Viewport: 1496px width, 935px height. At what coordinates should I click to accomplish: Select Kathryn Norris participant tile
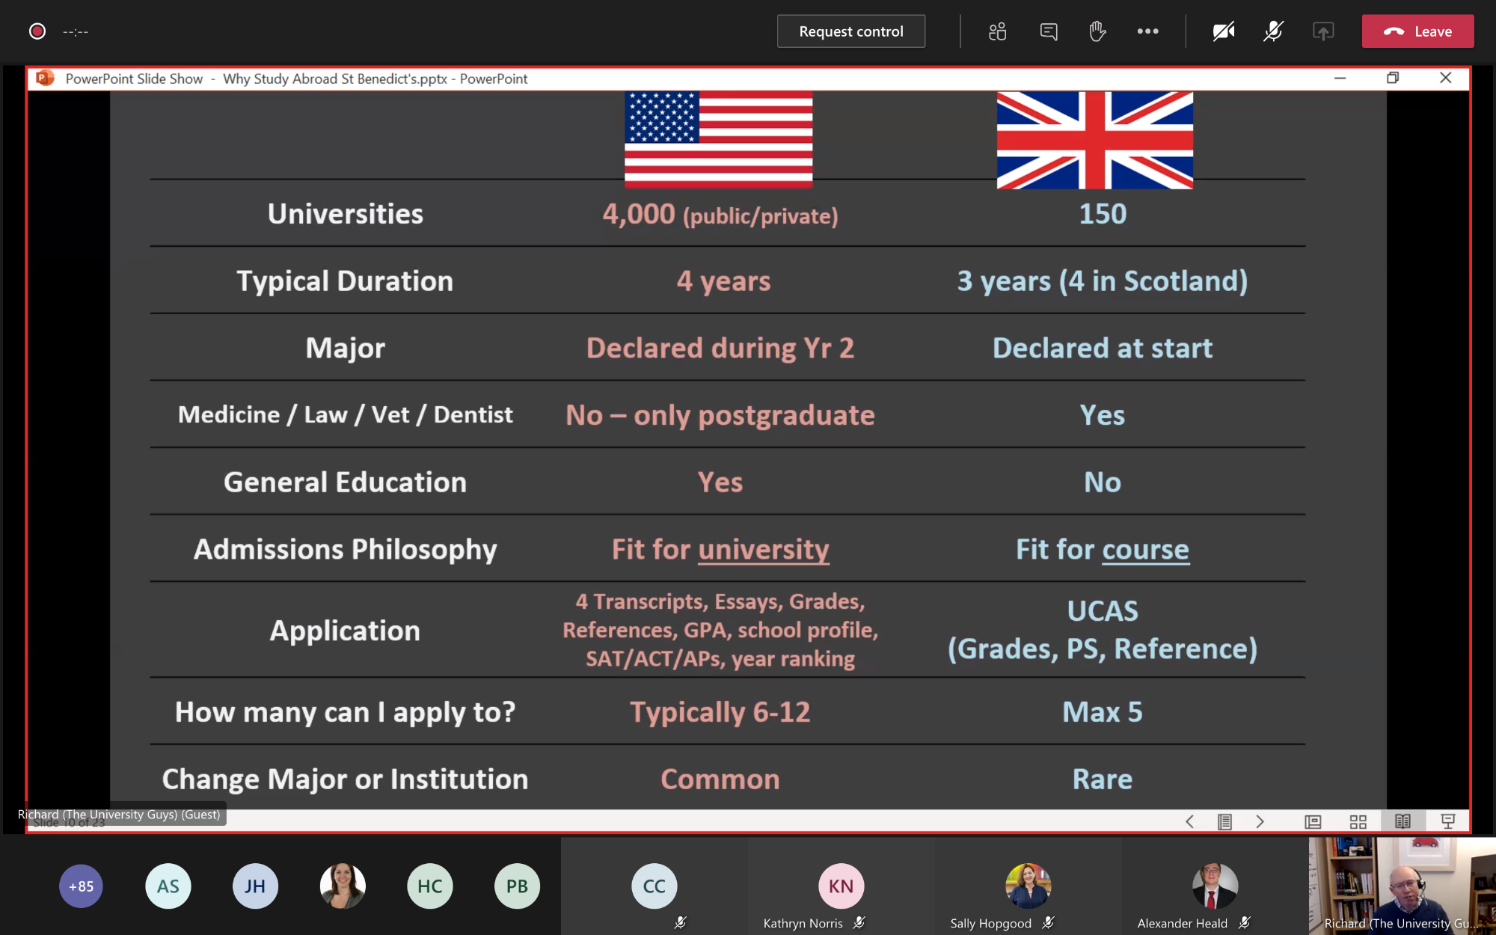pyautogui.click(x=841, y=886)
